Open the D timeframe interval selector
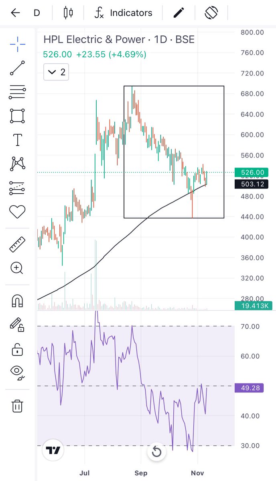The width and height of the screenshot is (276, 481). [x=37, y=13]
